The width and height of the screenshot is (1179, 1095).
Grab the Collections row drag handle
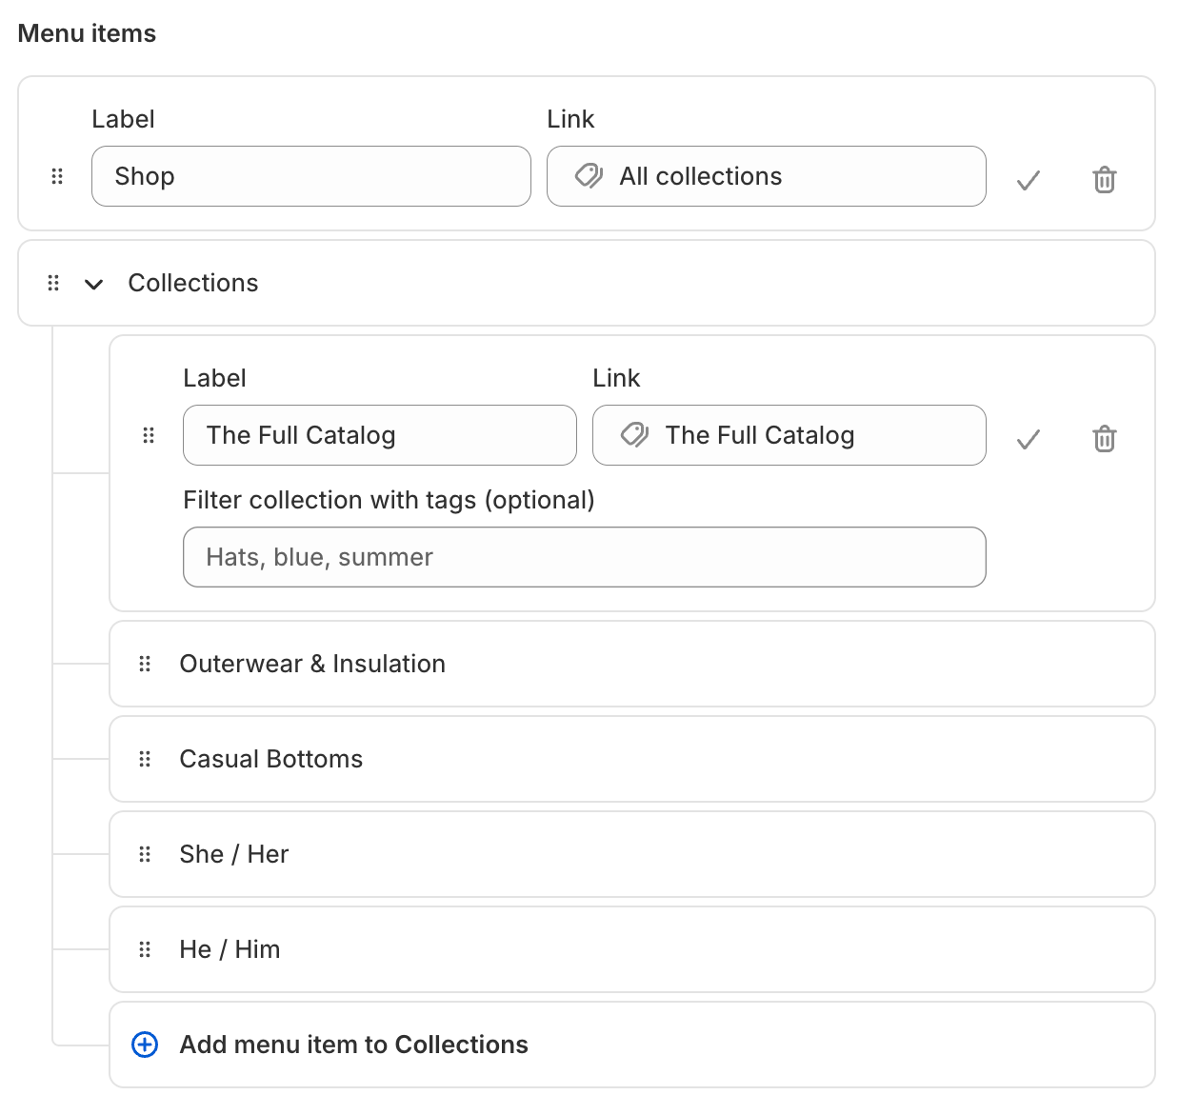tap(53, 283)
